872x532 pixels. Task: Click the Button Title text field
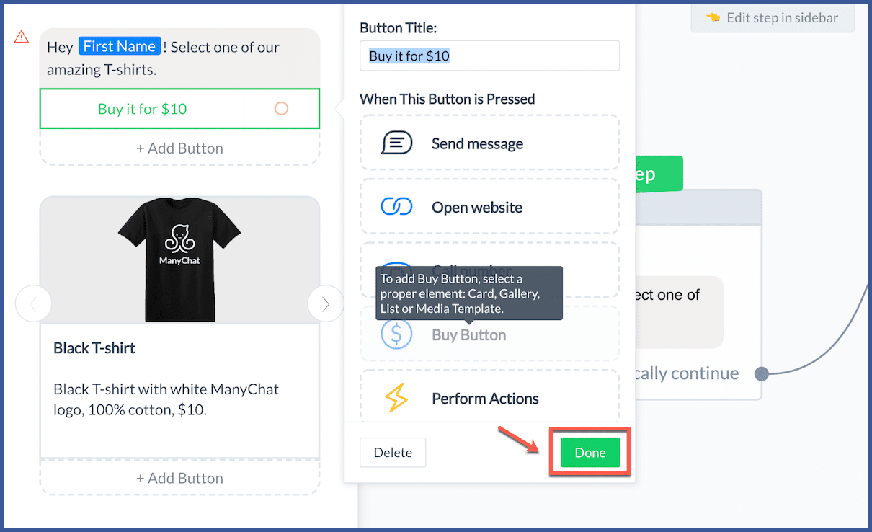[x=489, y=56]
